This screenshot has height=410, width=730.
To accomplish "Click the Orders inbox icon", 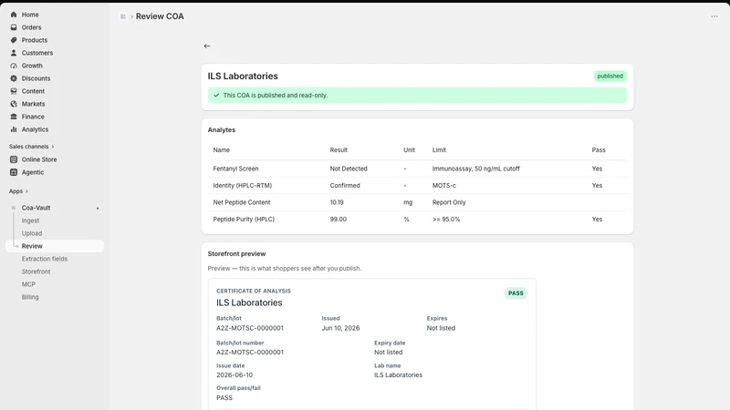I will 14,27.
